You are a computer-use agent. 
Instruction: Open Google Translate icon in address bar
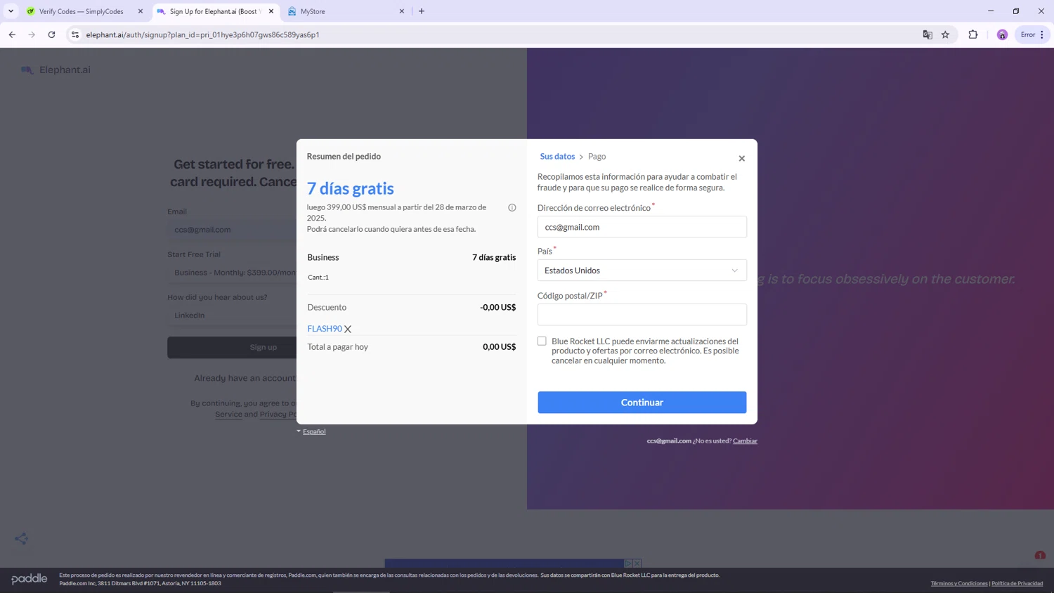point(928,34)
